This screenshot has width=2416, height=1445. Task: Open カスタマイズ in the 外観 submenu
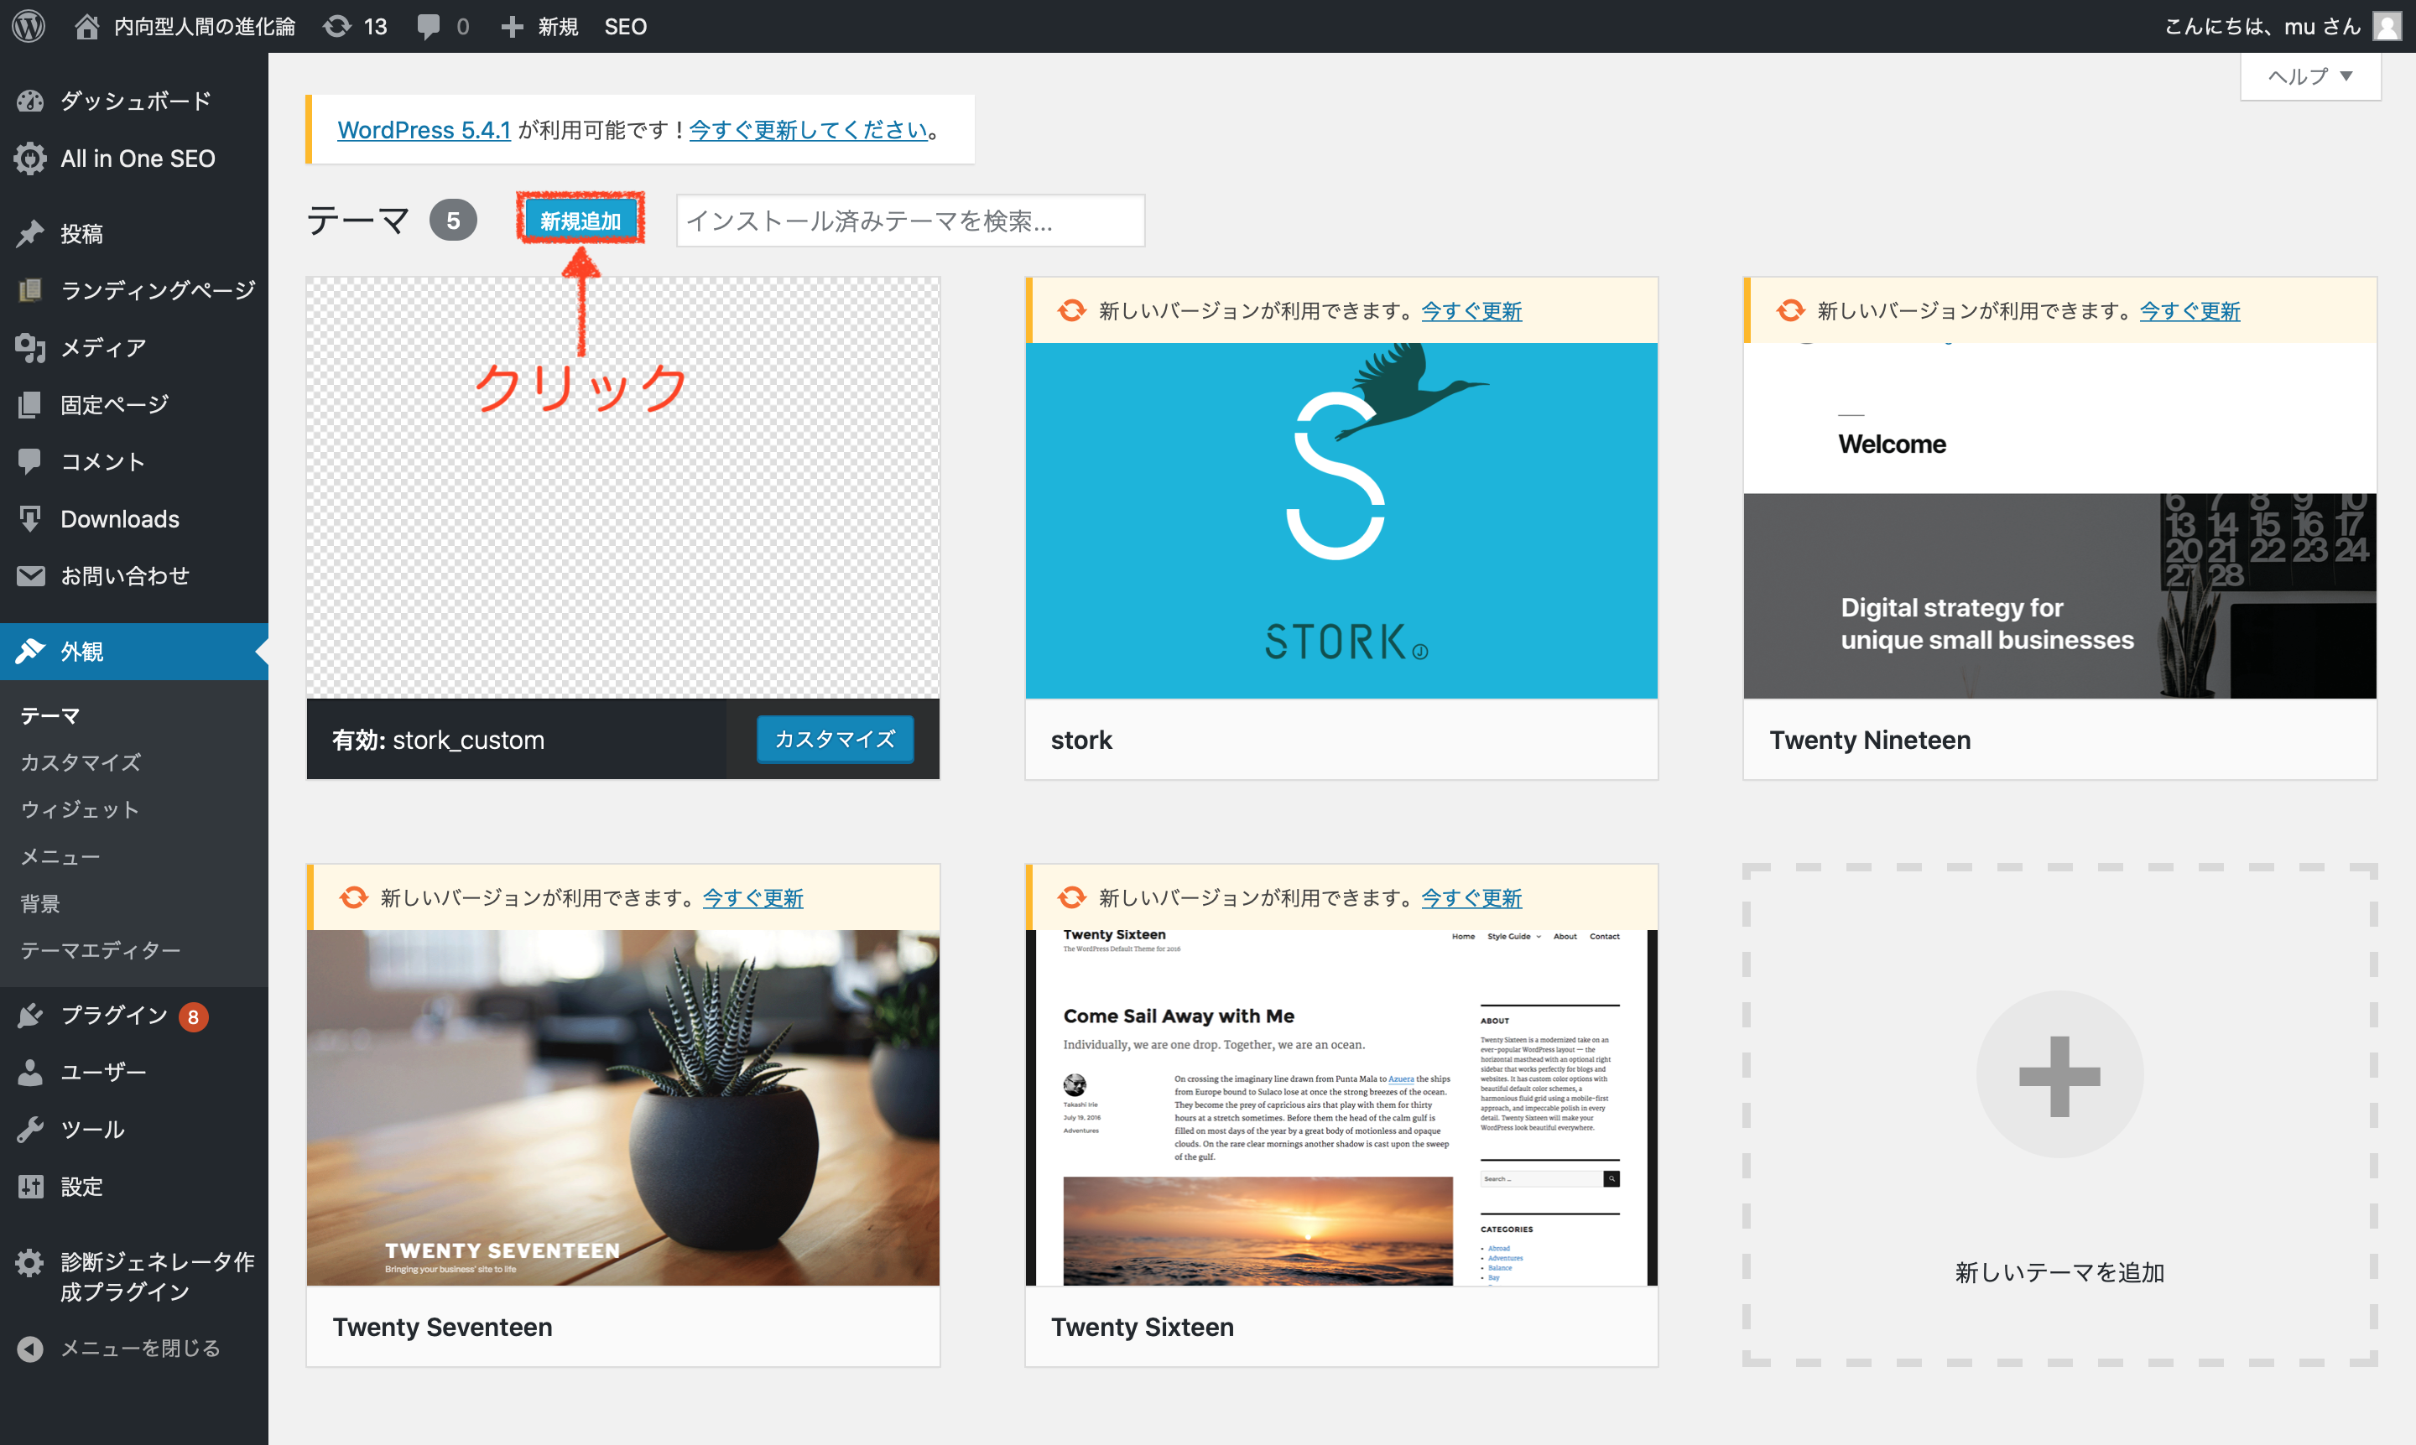(81, 762)
